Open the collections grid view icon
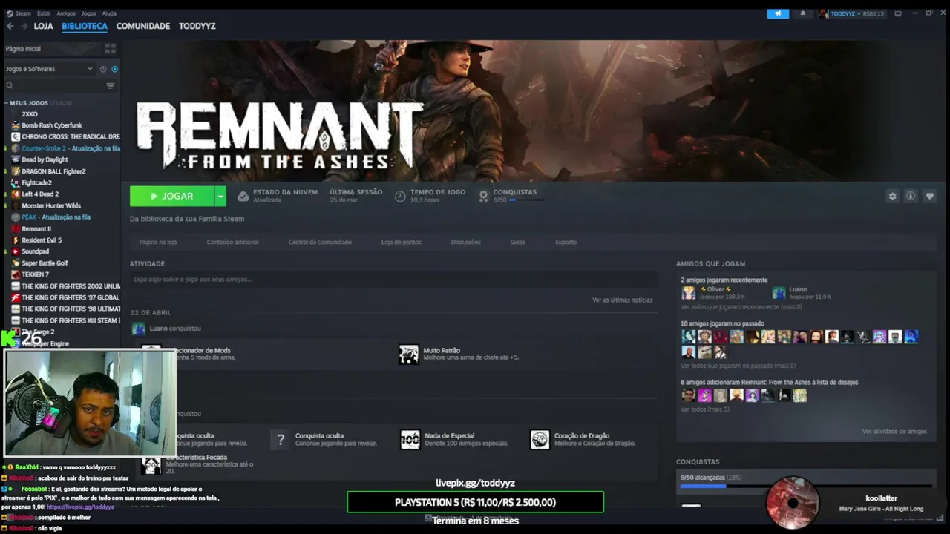This screenshot has width=950, height=534. pyautogui.click(x=111, y=48)
